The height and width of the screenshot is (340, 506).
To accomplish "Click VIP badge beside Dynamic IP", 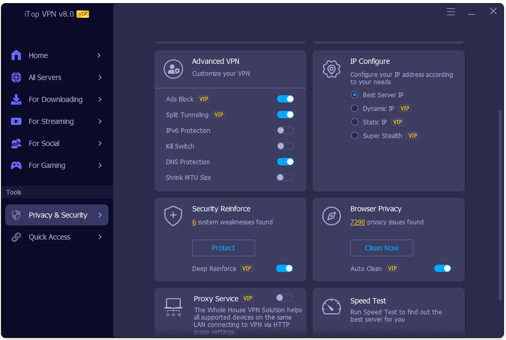I will 405,108.
